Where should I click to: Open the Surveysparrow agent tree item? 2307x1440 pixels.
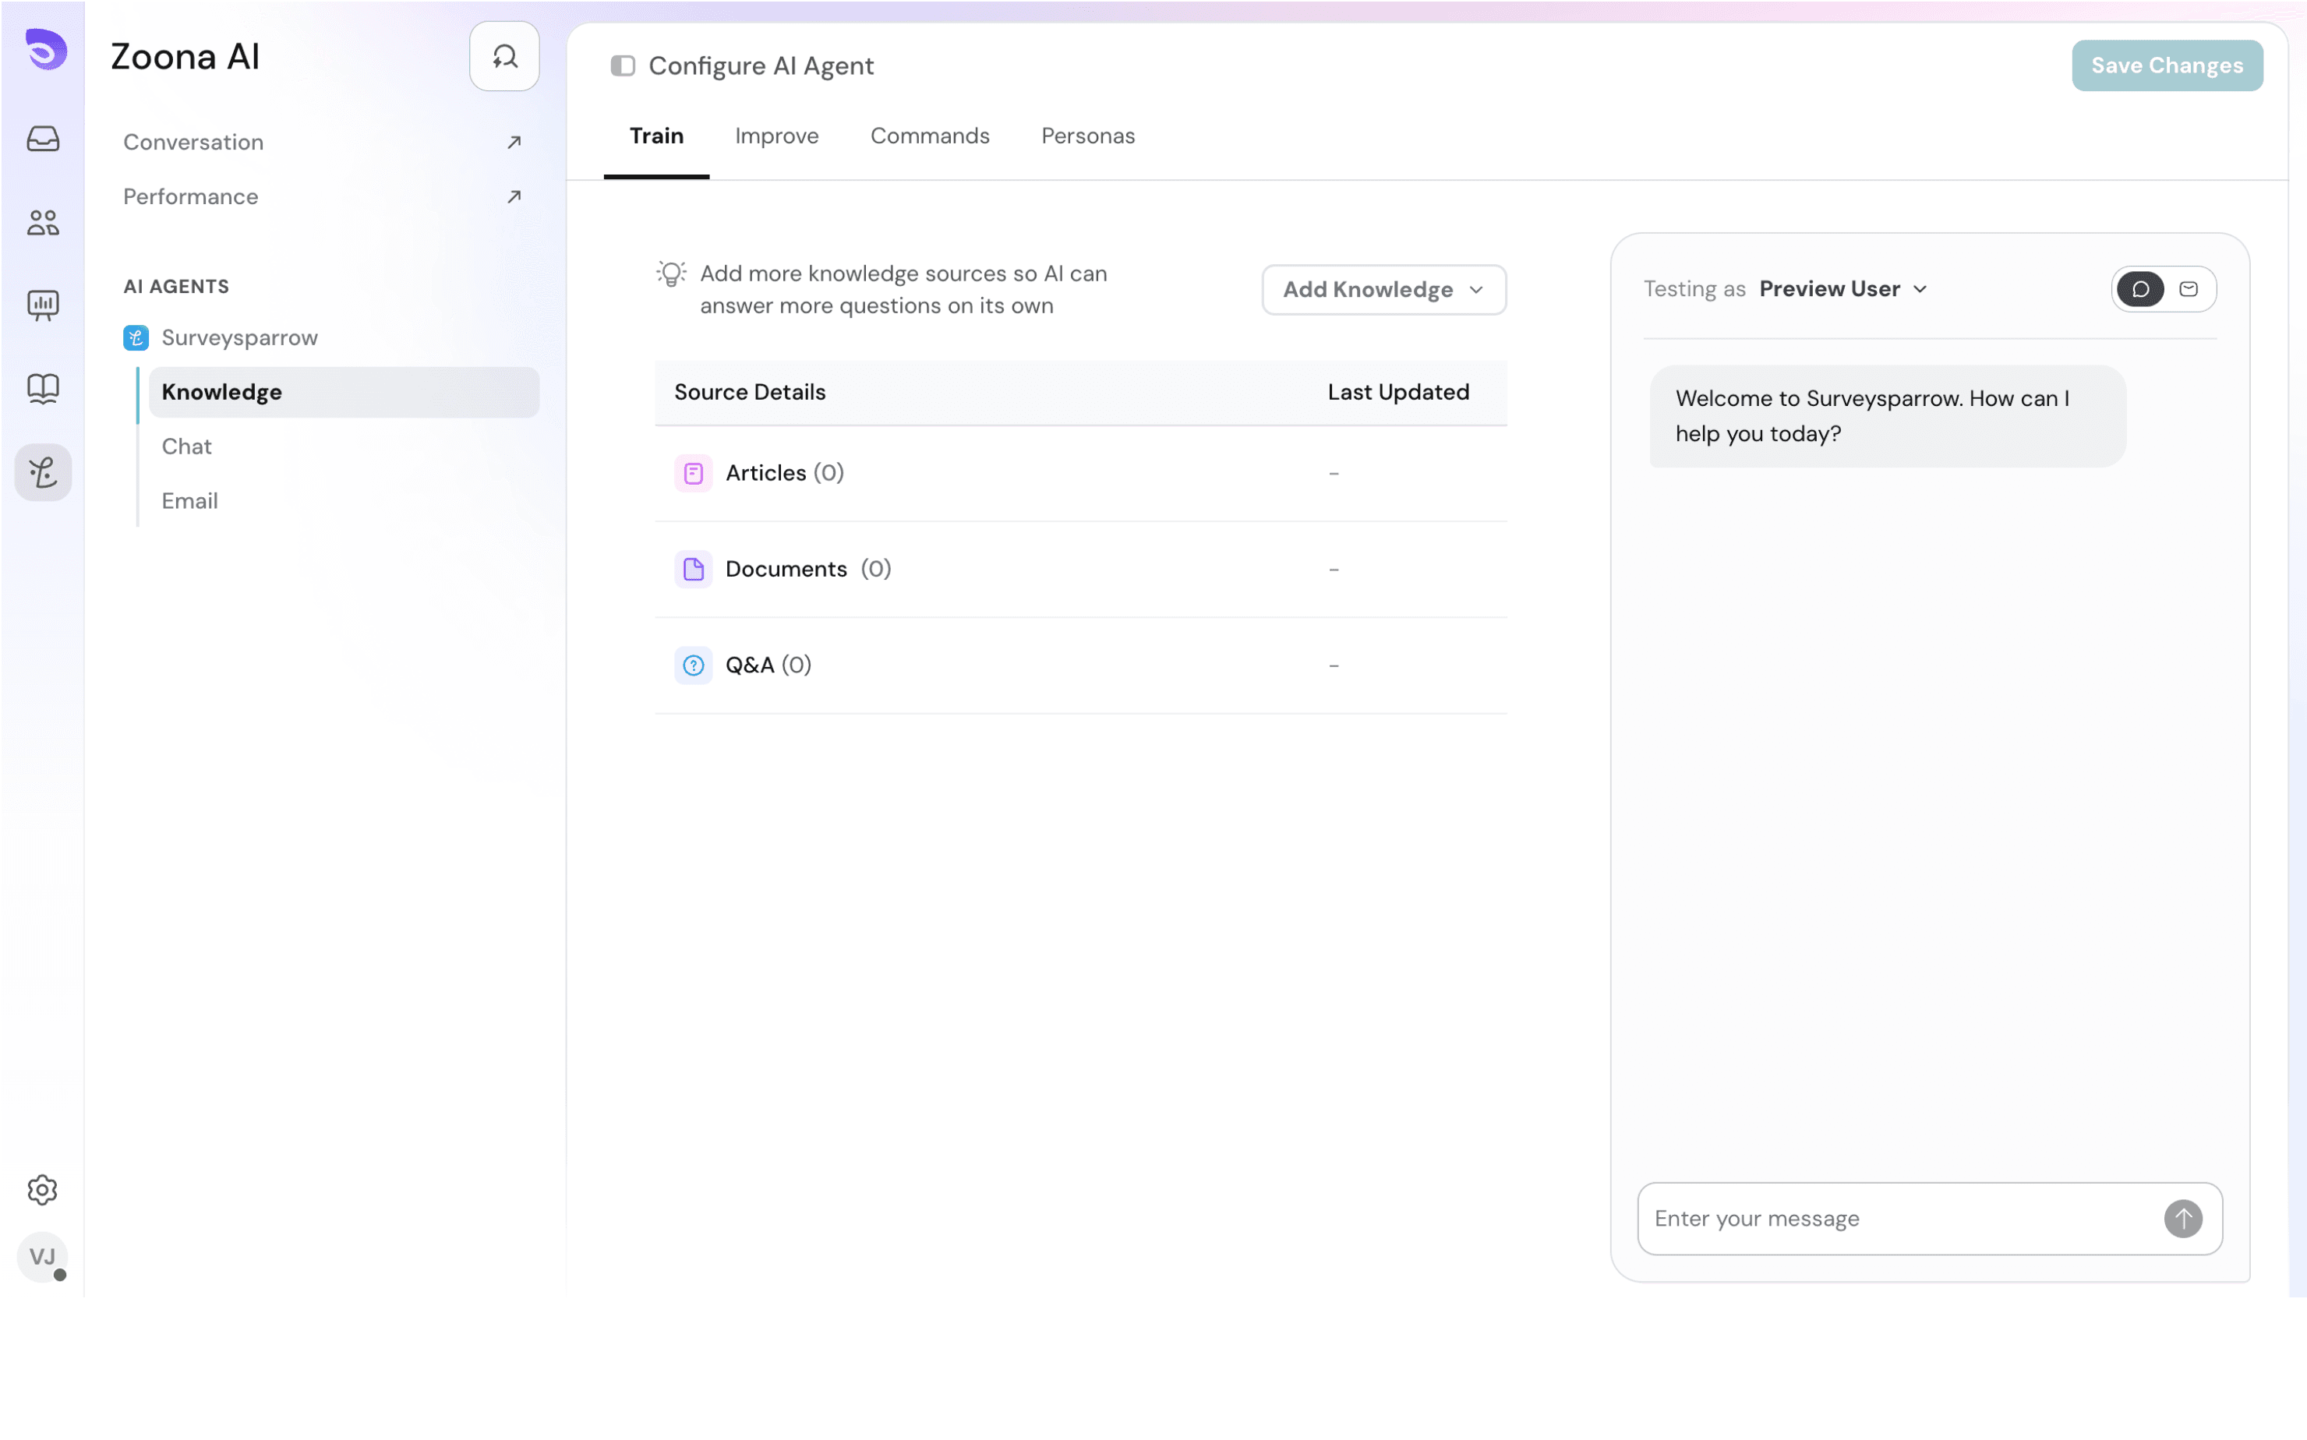tap(239, 337)
